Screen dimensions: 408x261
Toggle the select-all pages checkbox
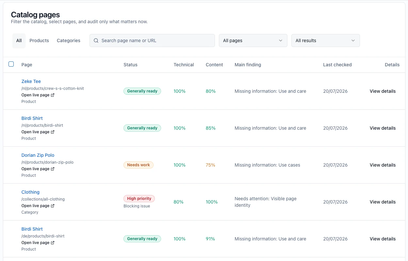coord(11,64)
